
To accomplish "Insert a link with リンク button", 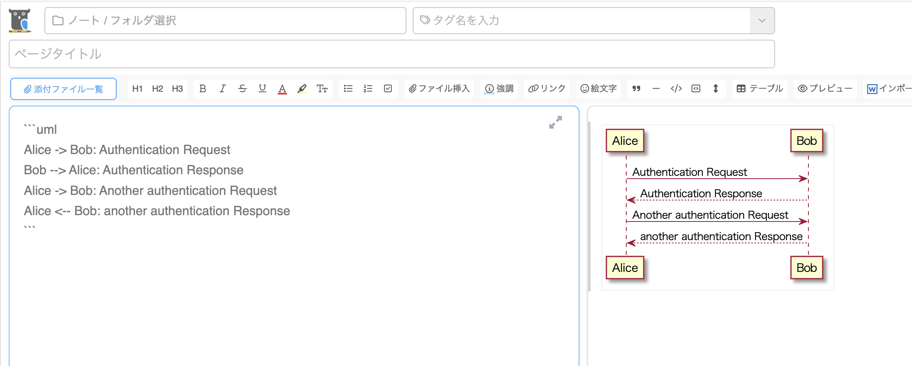I will [546, 89].
